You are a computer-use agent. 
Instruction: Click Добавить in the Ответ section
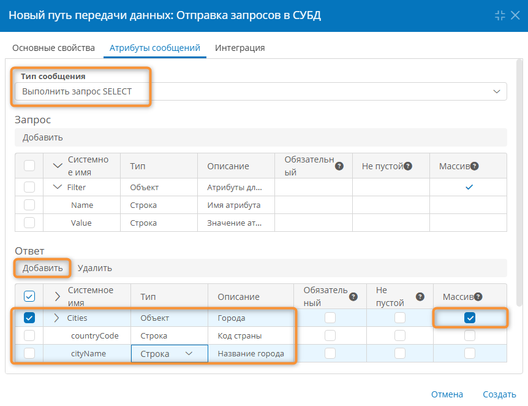(x=43, y=268)
